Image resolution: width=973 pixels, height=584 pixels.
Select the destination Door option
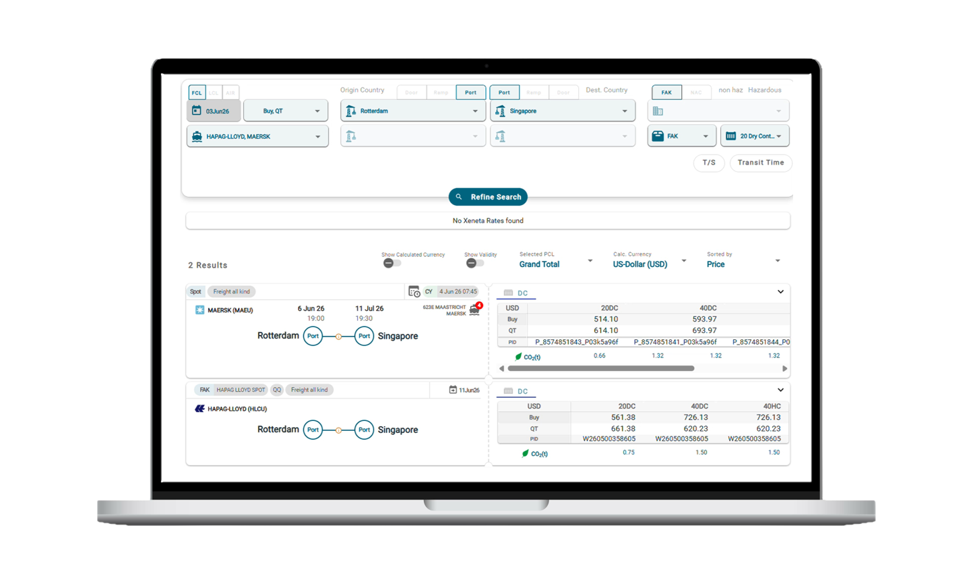[x=563, y=92]
